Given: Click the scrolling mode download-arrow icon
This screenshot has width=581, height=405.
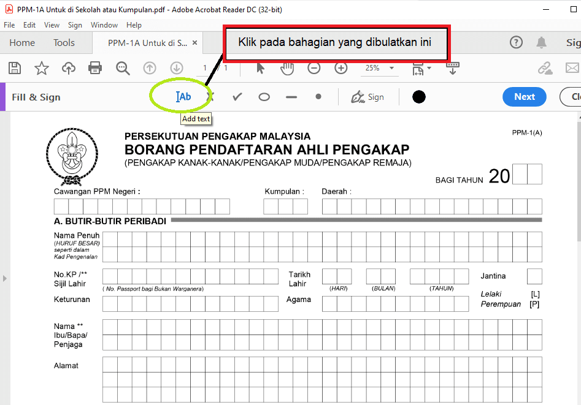Looking at the screenshot, I should (x=452, y=68).
